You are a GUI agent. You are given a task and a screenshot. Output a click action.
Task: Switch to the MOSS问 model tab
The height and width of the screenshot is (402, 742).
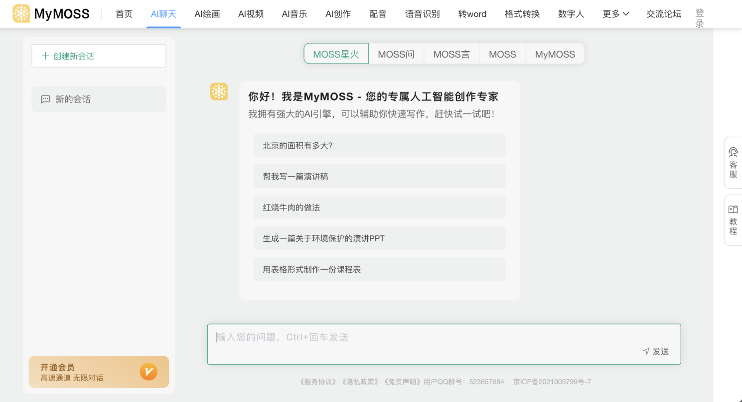tap(396, 54)
